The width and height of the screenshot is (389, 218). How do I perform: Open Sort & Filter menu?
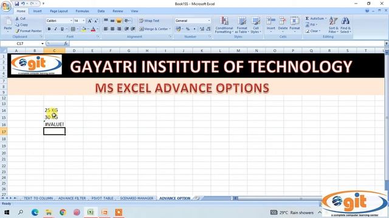pos(333,25)
